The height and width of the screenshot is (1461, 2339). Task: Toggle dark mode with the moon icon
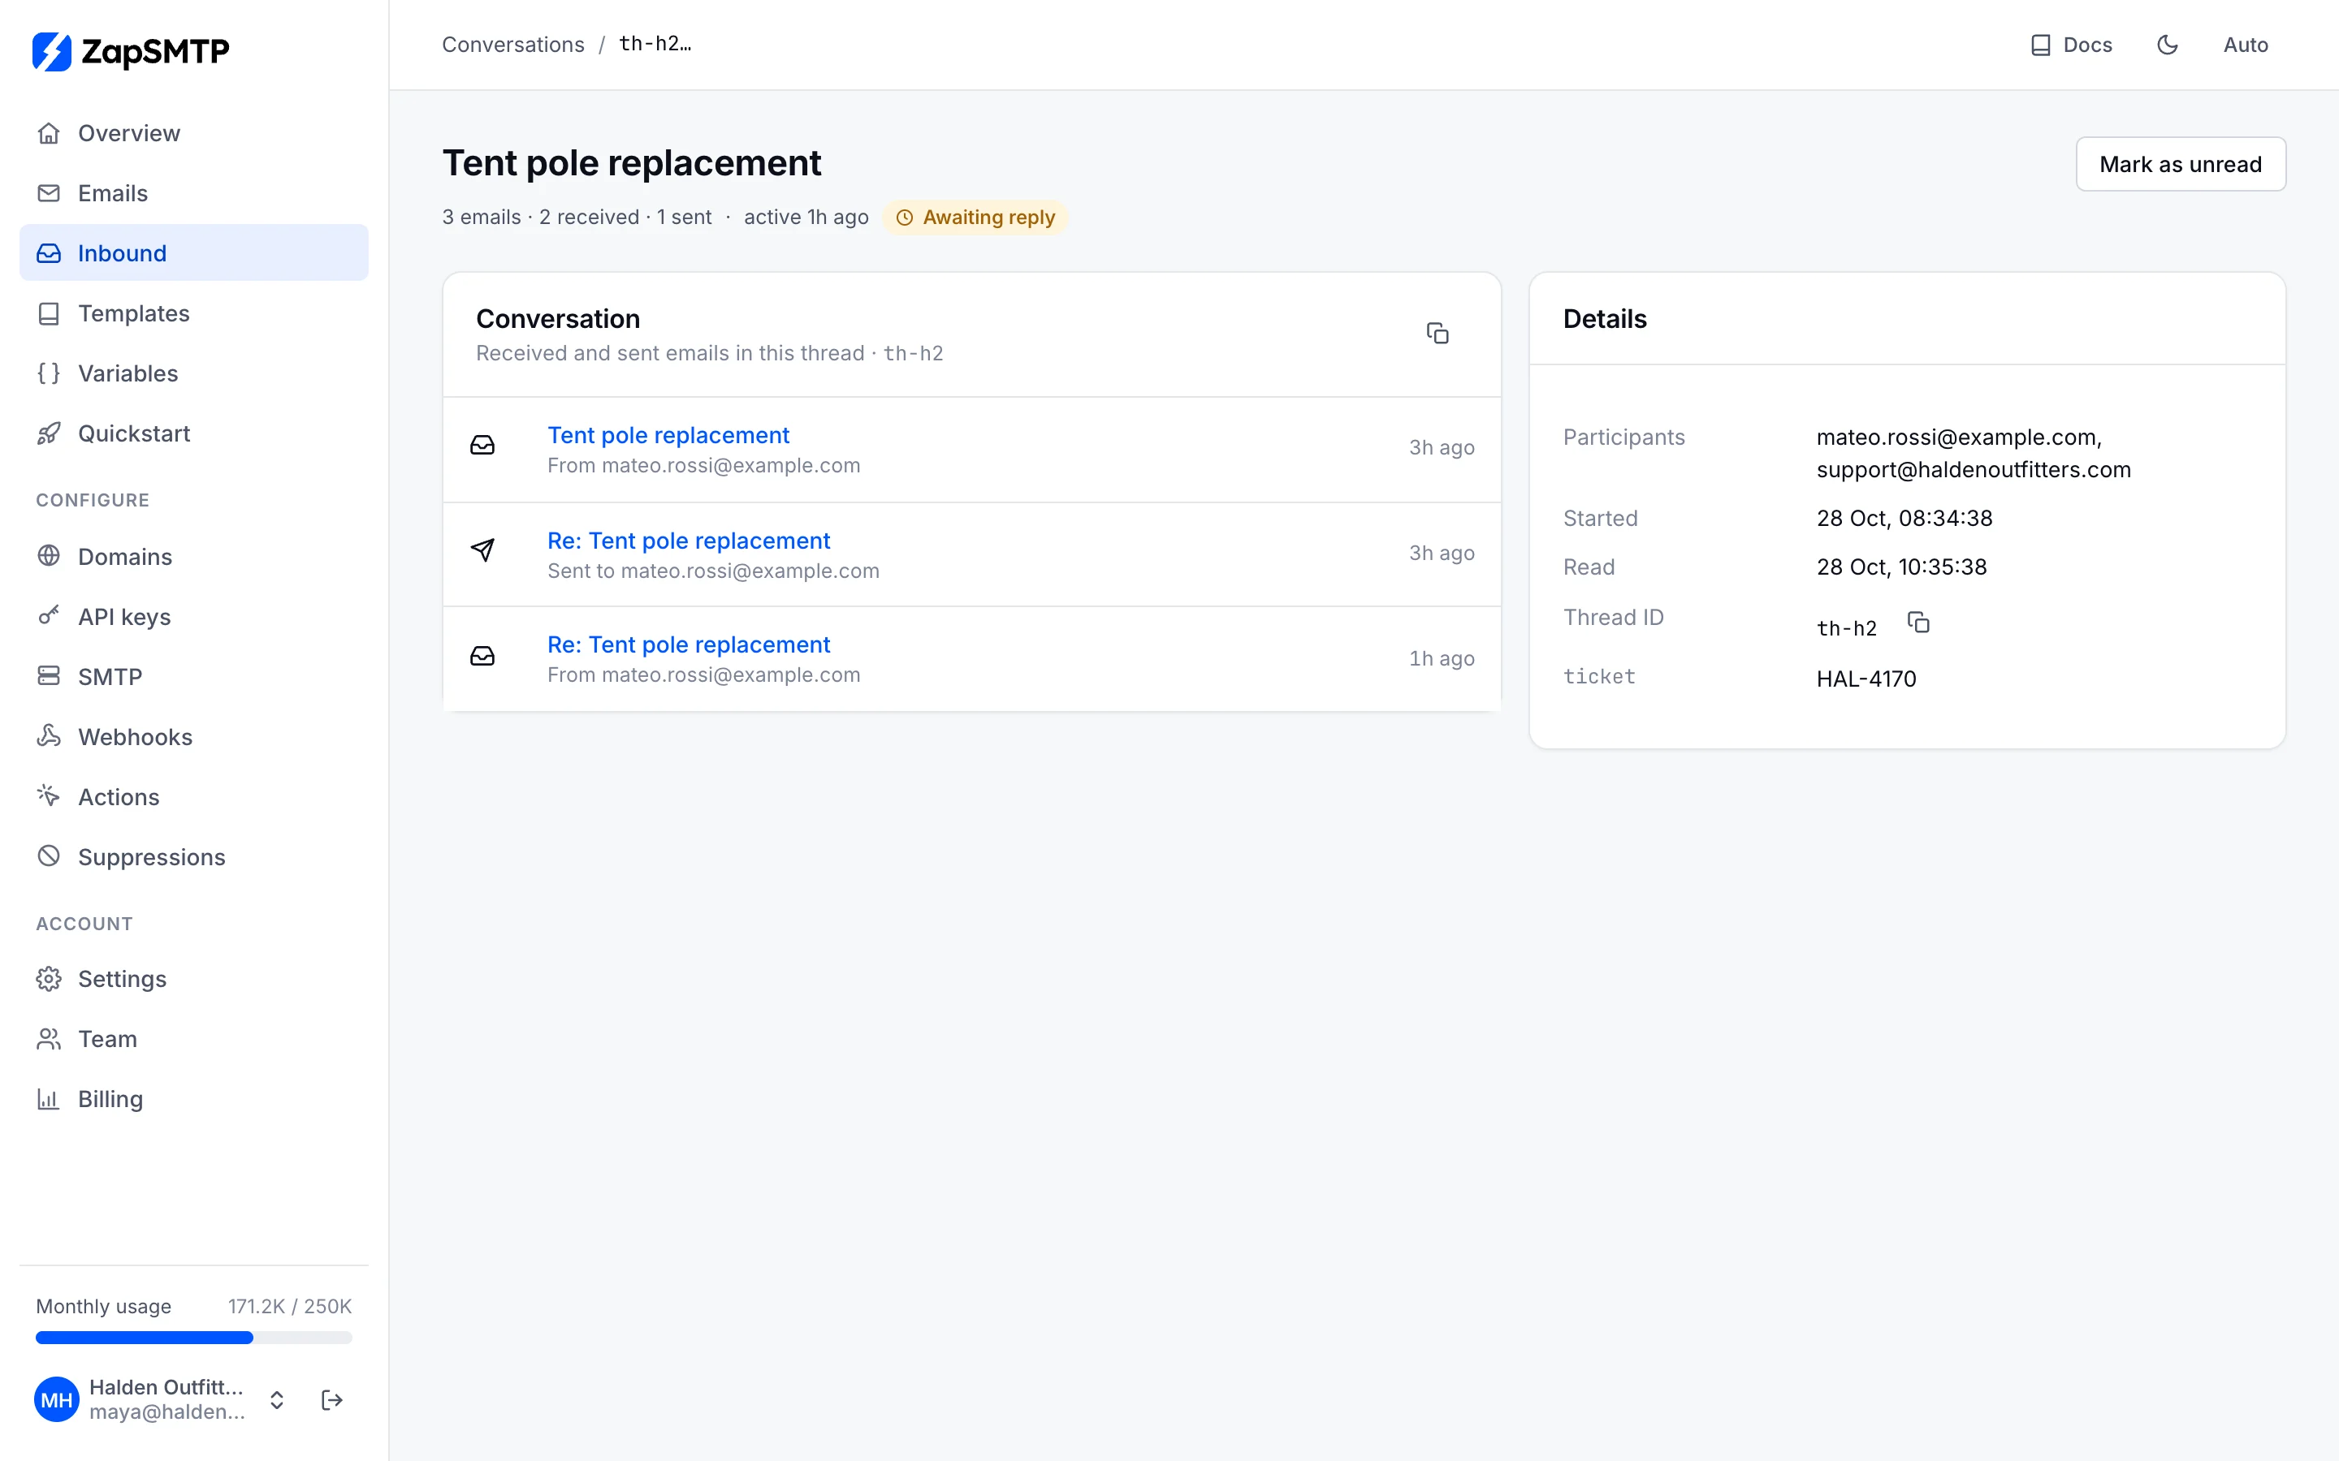coord(2168,45)
